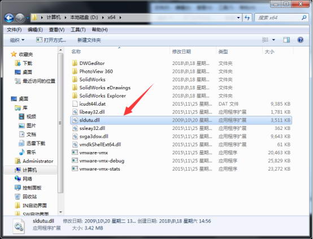Select the vmdkShellExt64.dll file icon
The height and width of the screenshot is (239, 313).
(x=75, y=144)
